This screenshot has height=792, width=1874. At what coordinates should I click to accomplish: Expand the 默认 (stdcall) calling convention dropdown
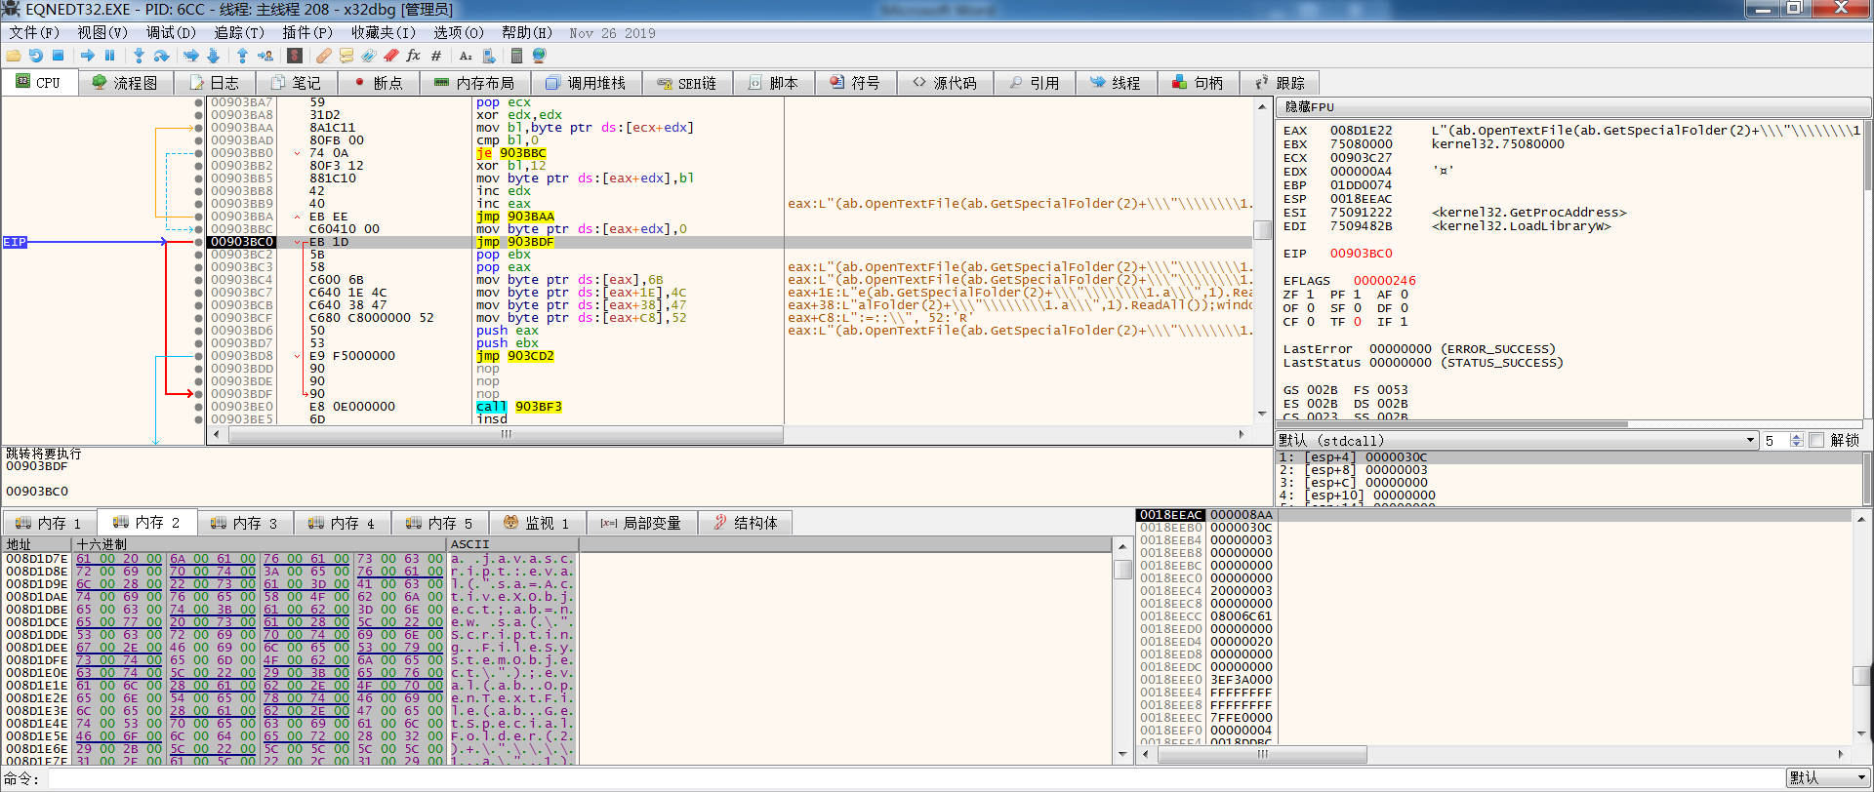pyautogui.click(x=1750, y=440)
